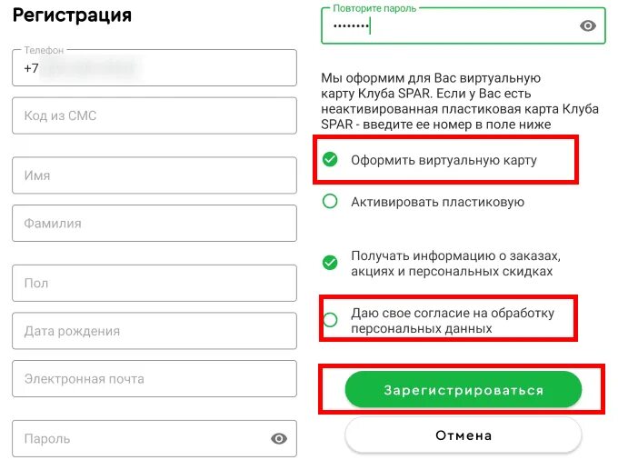The image size is (618, 460).
Task: Uncheck Получать информацию о заказах checkbox
Action: (330, 263)
